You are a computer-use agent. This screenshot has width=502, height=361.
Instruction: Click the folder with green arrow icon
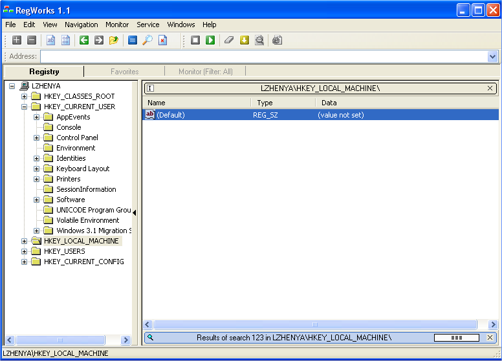click(x=114, y=40)
